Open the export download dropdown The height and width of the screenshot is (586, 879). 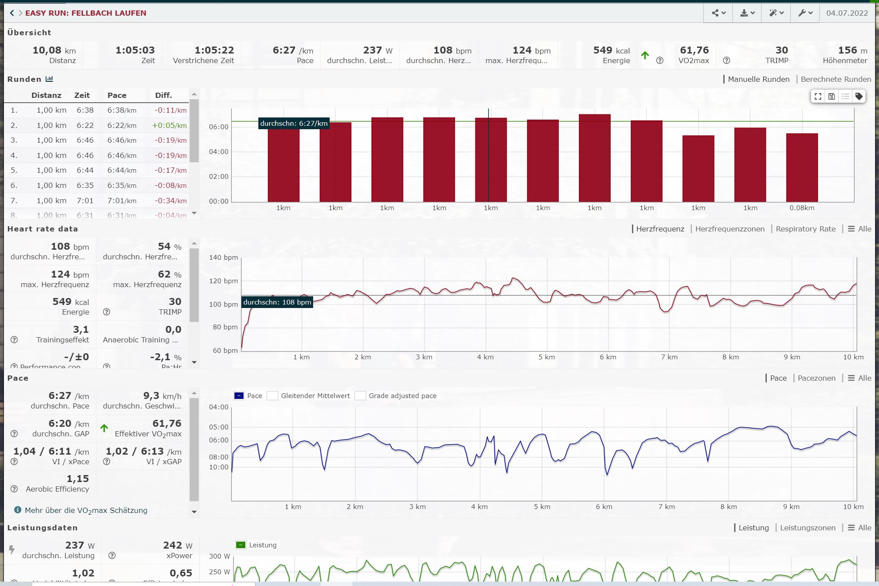[x=747, y=13]
